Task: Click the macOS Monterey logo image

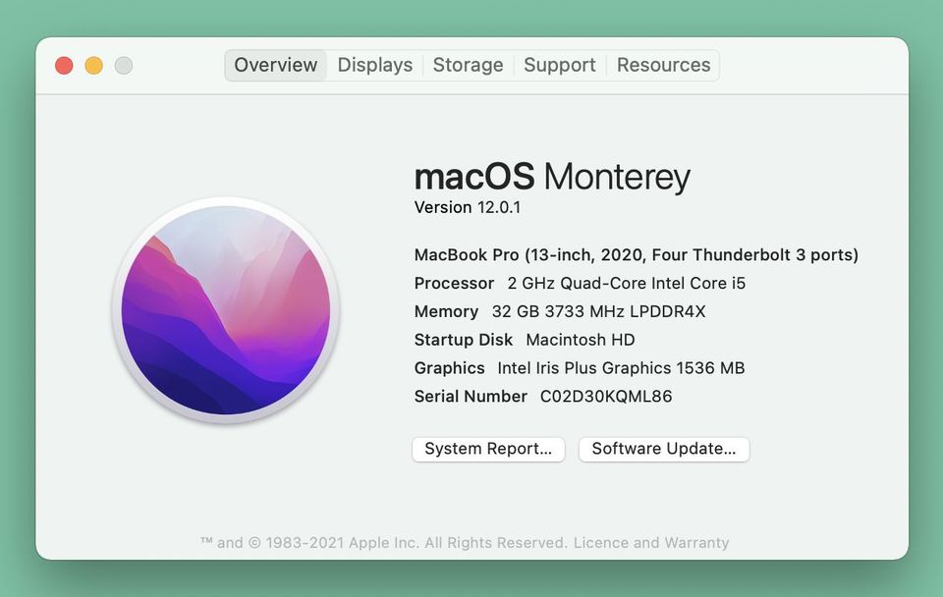Action: click(226, 311)
